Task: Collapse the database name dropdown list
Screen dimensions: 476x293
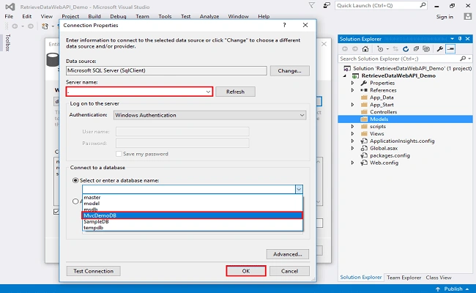Action: click(x=299, y=190)
